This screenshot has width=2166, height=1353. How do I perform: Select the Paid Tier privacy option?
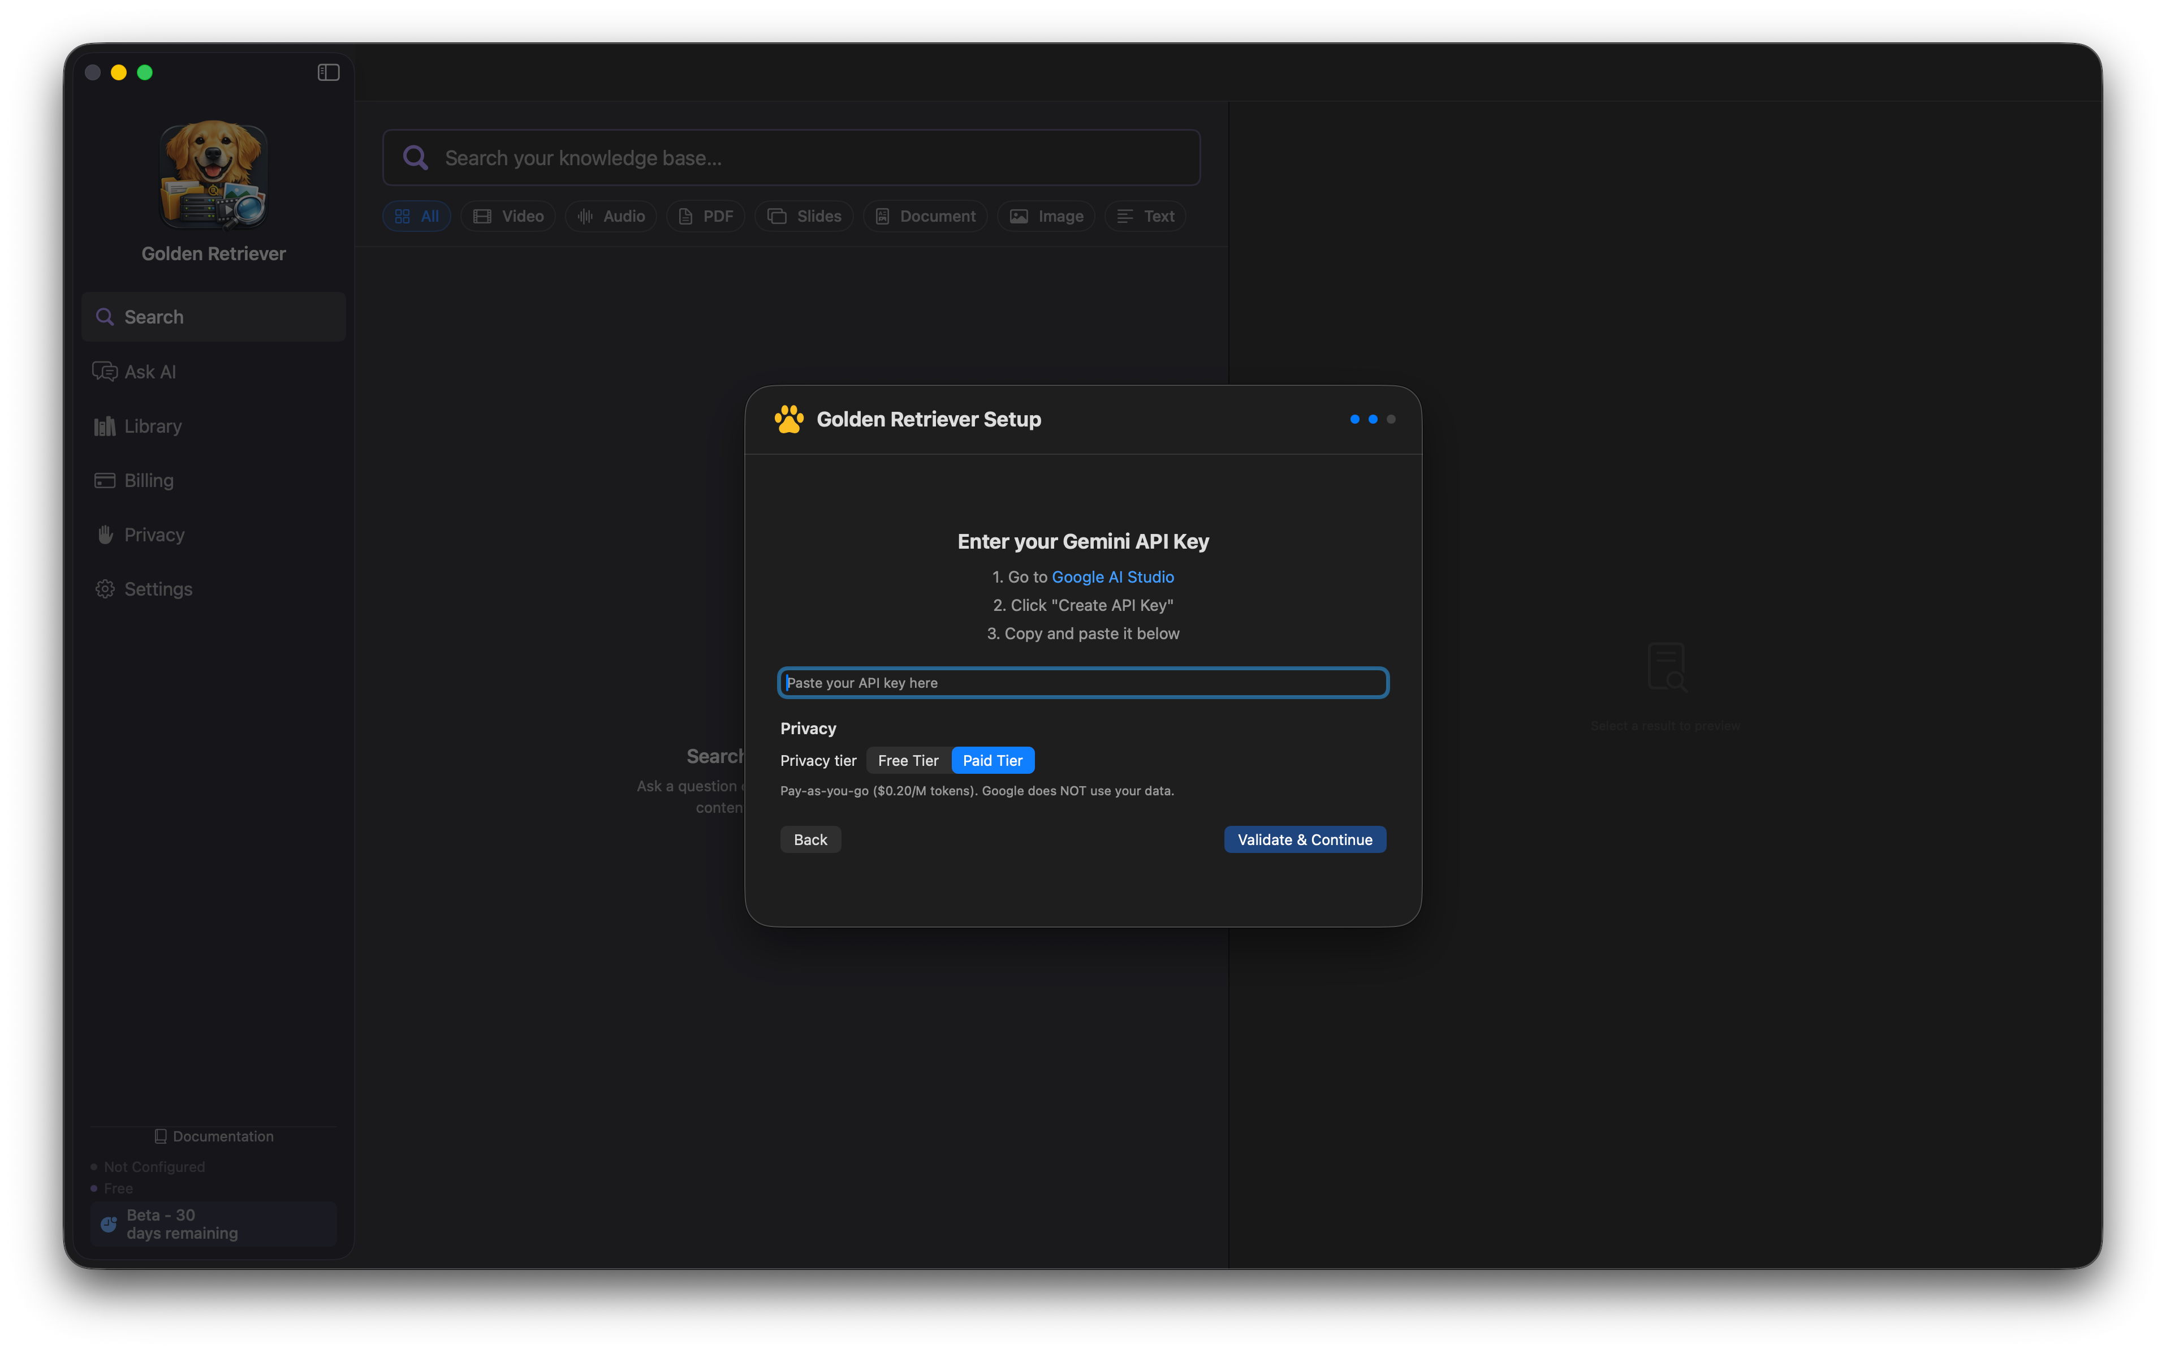click(992, 761)
